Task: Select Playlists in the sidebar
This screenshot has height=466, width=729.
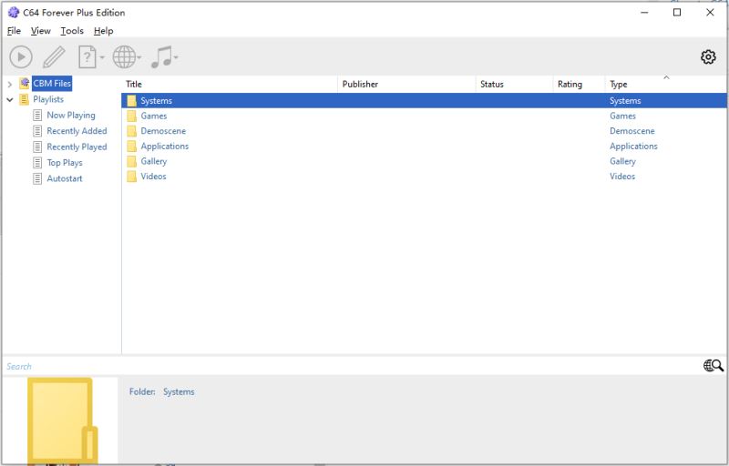Action: 48,99
